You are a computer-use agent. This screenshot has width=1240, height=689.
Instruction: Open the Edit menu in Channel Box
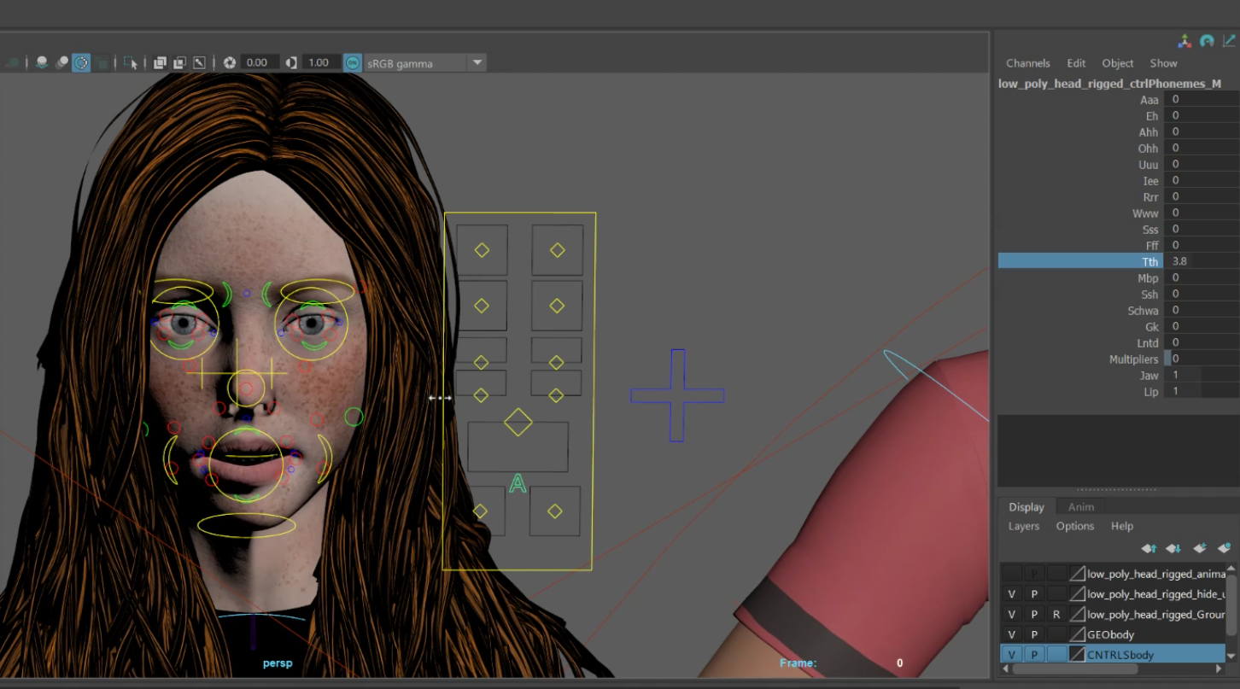(1076, 63)
